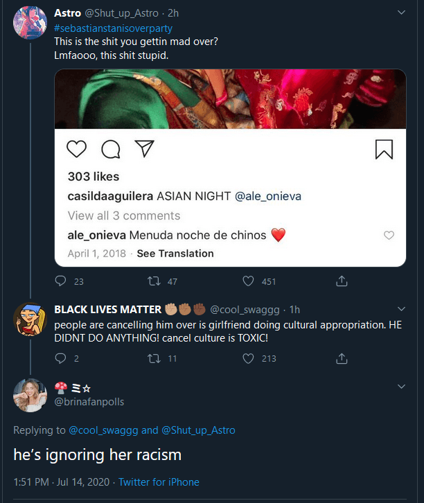Like Astro's tweet with 451 likes
This screenshot has width=424, height=503.
point(248,281)
